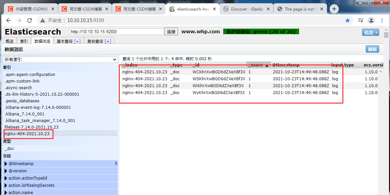Image resolution: width=390 pixels, height=195 pixels.
Task: Add a new 基本查询 tab with [+]
Action: [77, 41]
